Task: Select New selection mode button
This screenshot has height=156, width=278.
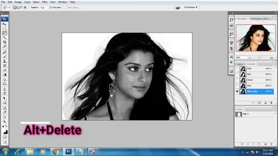Action: tap(15, 7)
